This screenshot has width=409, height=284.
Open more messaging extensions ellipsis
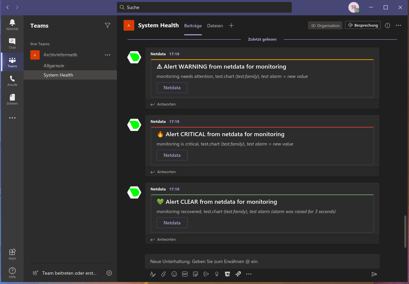tap(249, 274)
